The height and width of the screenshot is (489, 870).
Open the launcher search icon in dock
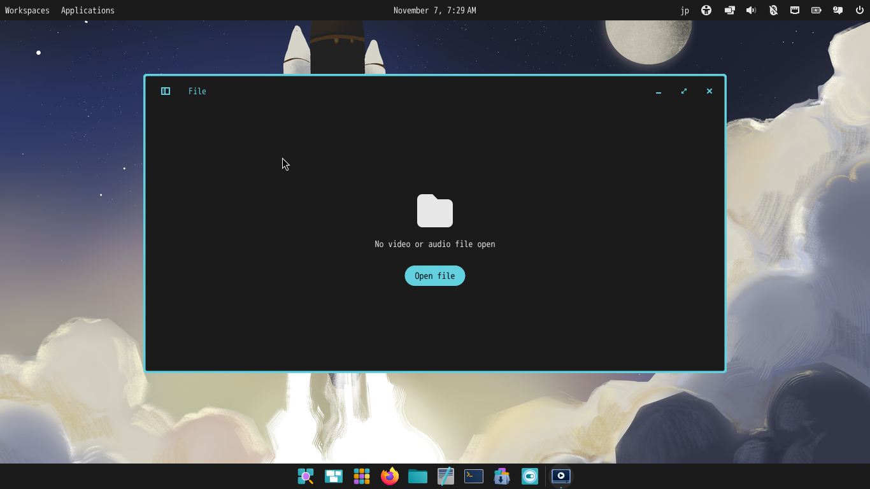[306, 476]
